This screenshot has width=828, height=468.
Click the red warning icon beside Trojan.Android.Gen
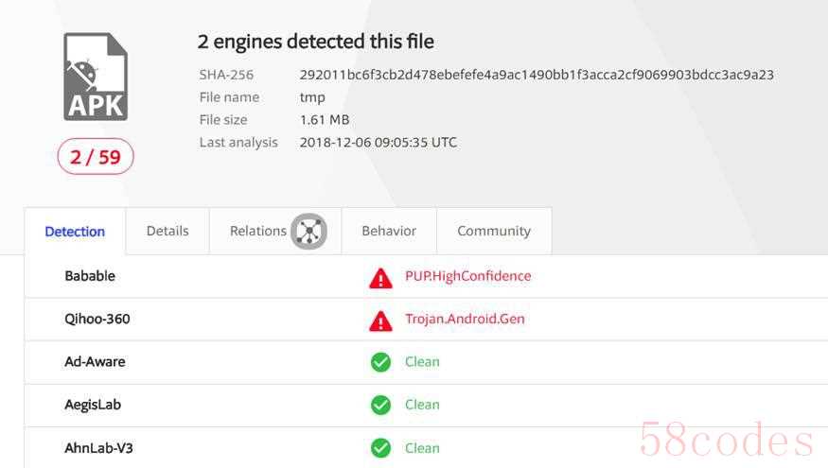[380, 321]
